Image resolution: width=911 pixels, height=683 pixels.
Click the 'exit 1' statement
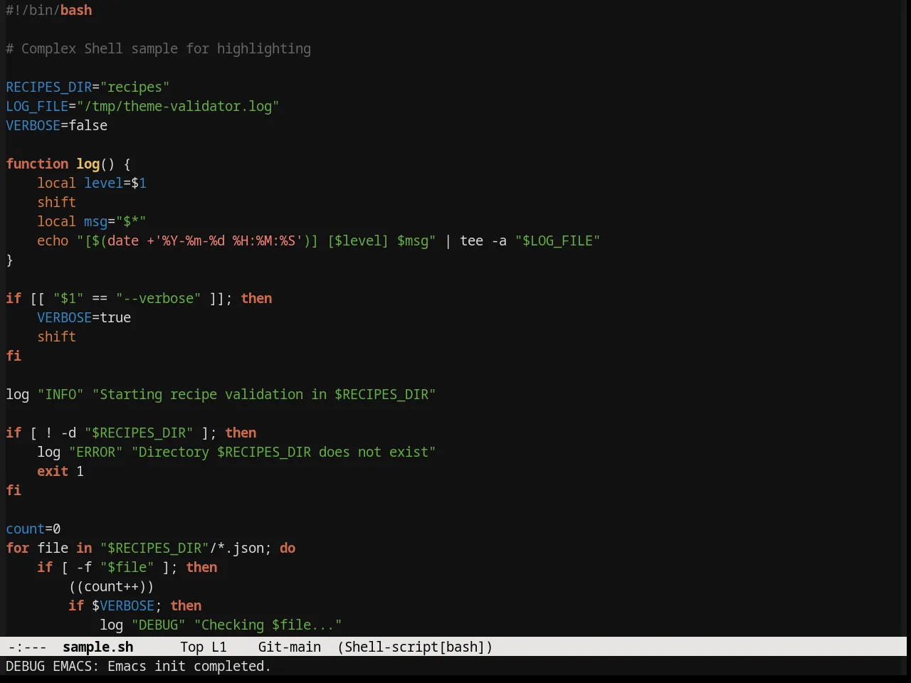60,471
